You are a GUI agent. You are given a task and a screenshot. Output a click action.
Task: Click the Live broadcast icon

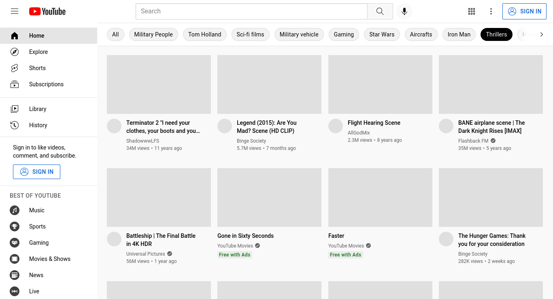(x=15, y=291)
